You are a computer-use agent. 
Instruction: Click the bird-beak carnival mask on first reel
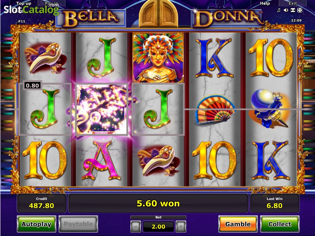click(x=46, y=58)
